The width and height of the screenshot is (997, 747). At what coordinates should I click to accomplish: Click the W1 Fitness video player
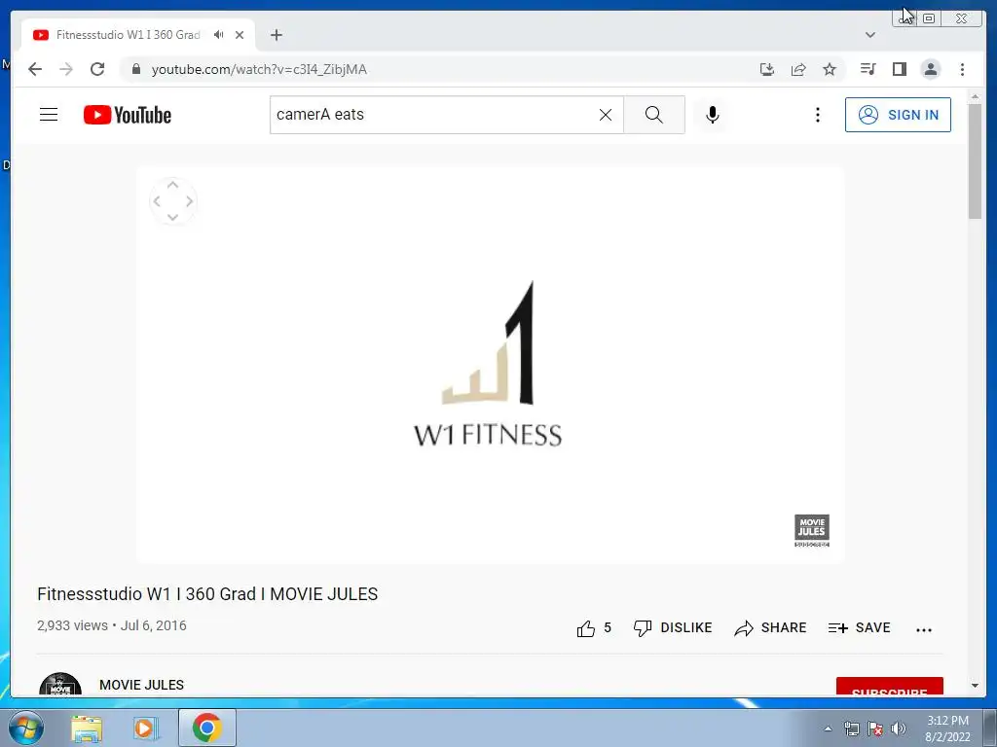pyautogui.click(x=490, y=366)
